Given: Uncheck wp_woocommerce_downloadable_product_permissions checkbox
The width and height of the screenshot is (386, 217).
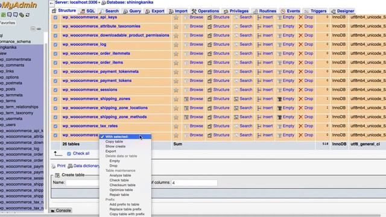Looking at the screenshot, I should pyautogui.click(x=55, y=36).
